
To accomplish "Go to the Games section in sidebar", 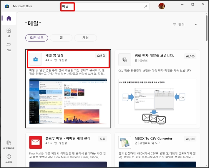I will point(9,47).
